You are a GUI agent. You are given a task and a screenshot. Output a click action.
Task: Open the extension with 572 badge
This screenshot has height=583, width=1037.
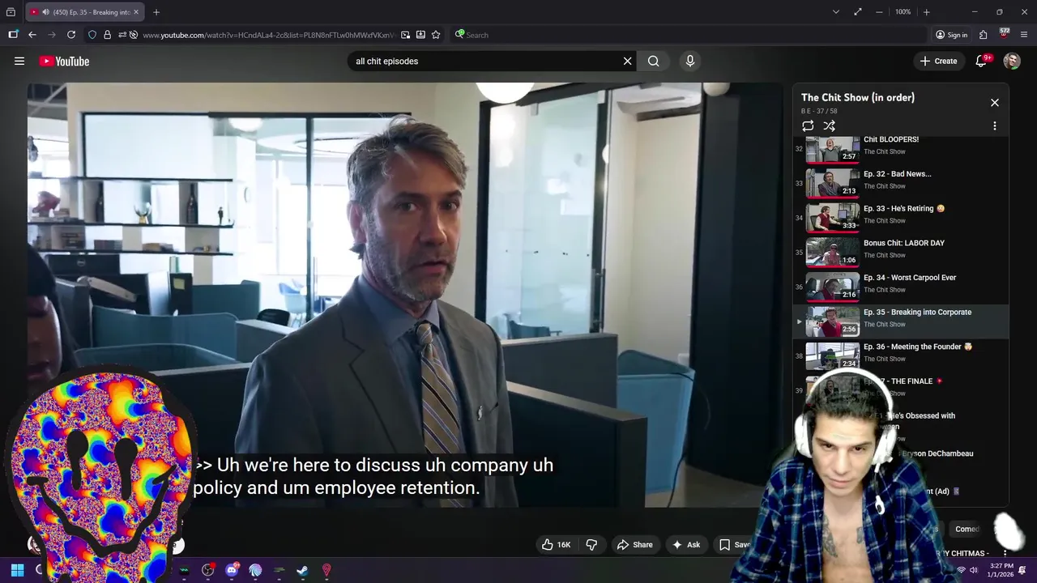pyautogui.click(x=1004, y=34)
